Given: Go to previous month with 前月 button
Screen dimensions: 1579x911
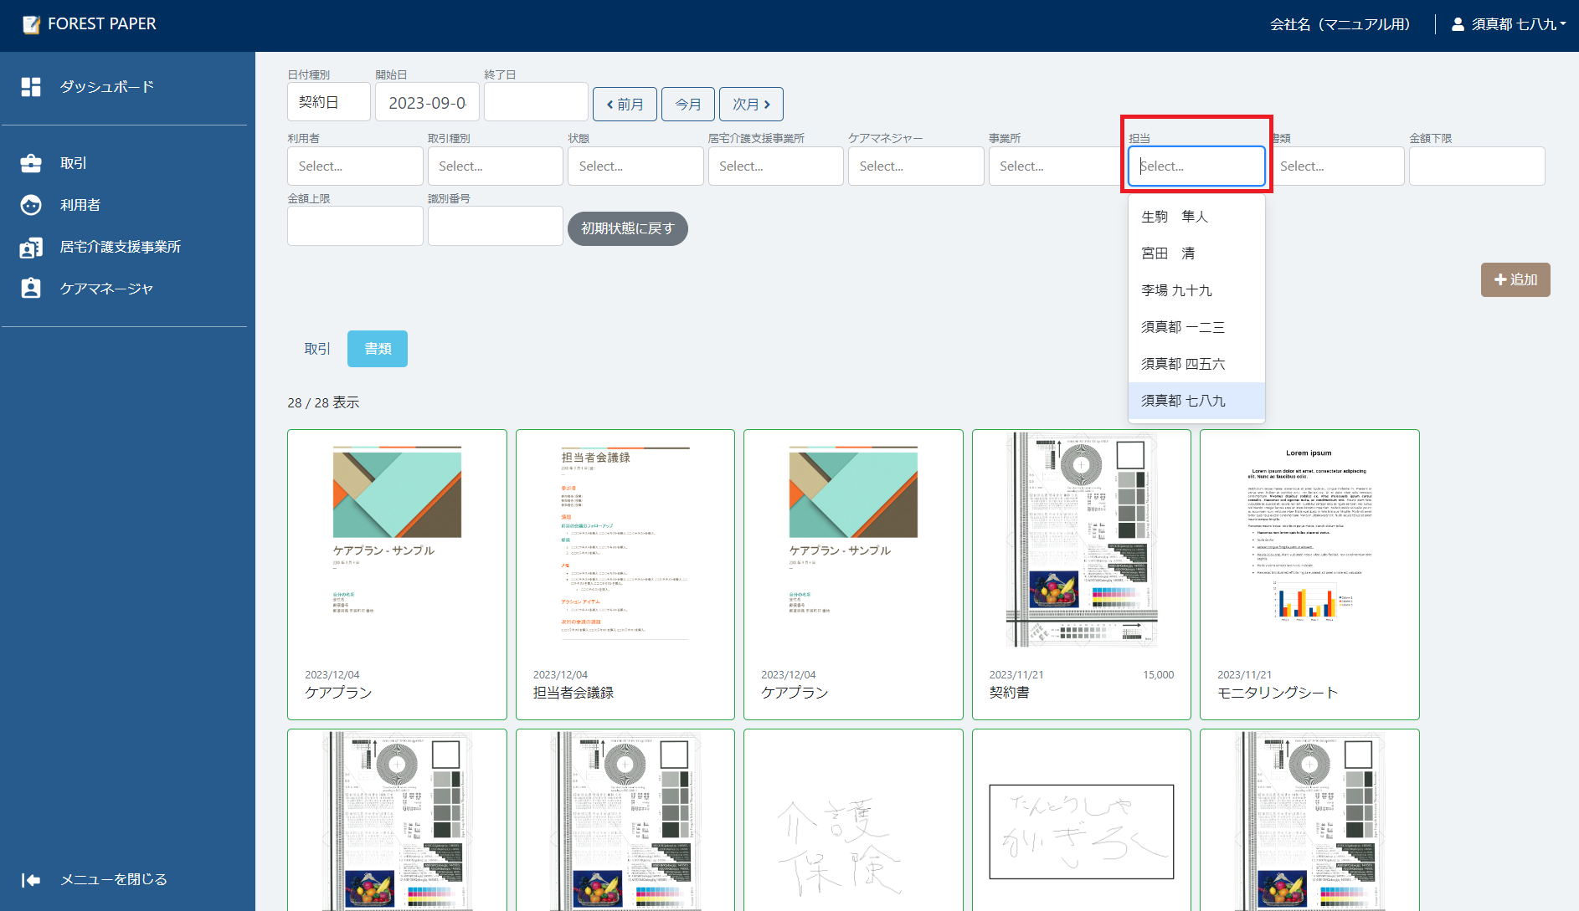Looking at the screenshot, I should [625, 105].
